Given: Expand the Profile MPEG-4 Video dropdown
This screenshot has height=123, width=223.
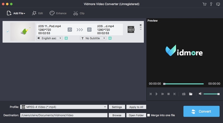Looking at the screenshot, I should coord(105,107).
